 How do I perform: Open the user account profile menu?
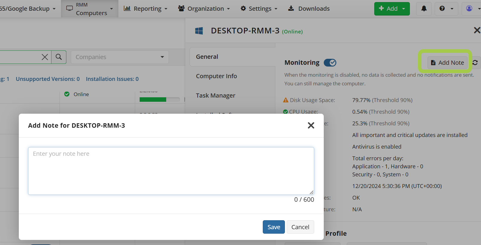click(472, 9)
